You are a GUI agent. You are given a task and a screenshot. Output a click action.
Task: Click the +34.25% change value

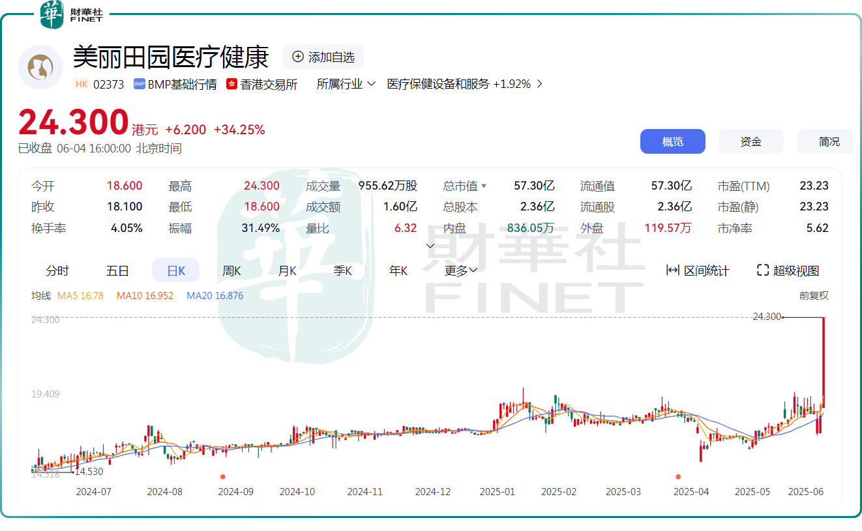pyautogui.click(x=239, y=130)
